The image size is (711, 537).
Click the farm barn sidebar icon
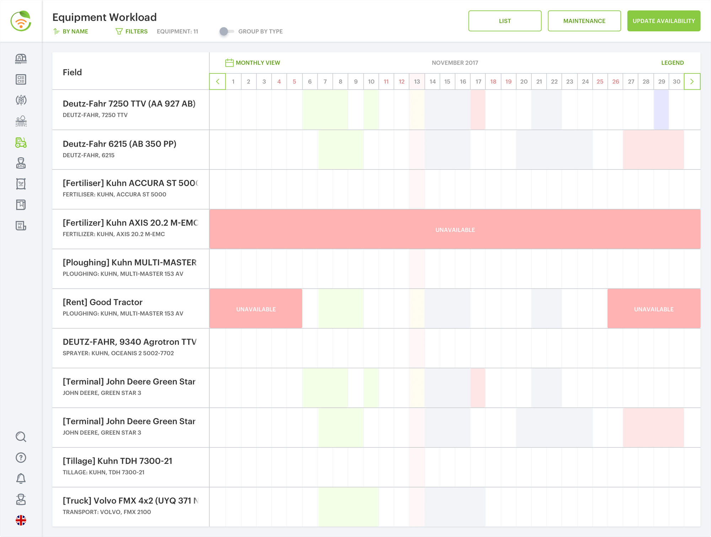pyautogui.click(x=21, y=59)
